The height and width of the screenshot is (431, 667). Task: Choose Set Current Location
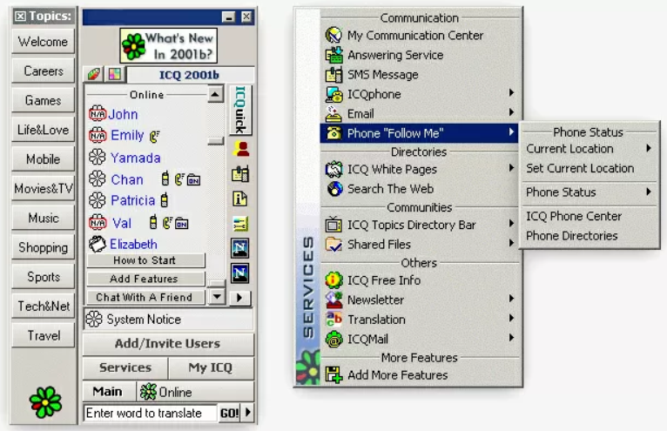click(589, 168)
